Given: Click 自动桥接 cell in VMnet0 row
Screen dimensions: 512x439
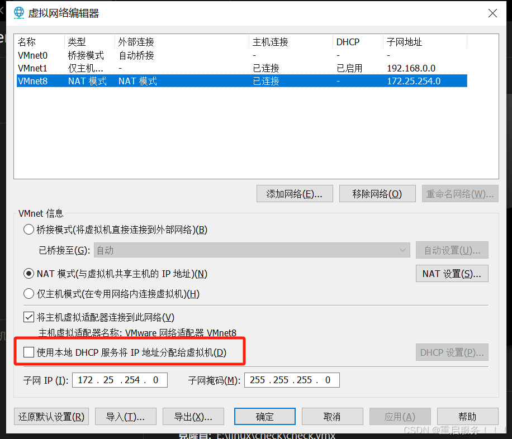Looking at the screenshot, I should click(x=136, y=55).
